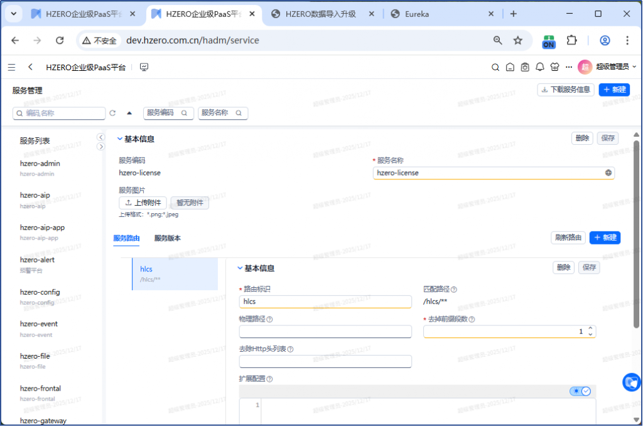Click the blue floating shield icon
This screenshot has width=643, height=427.
click(631, 382)
